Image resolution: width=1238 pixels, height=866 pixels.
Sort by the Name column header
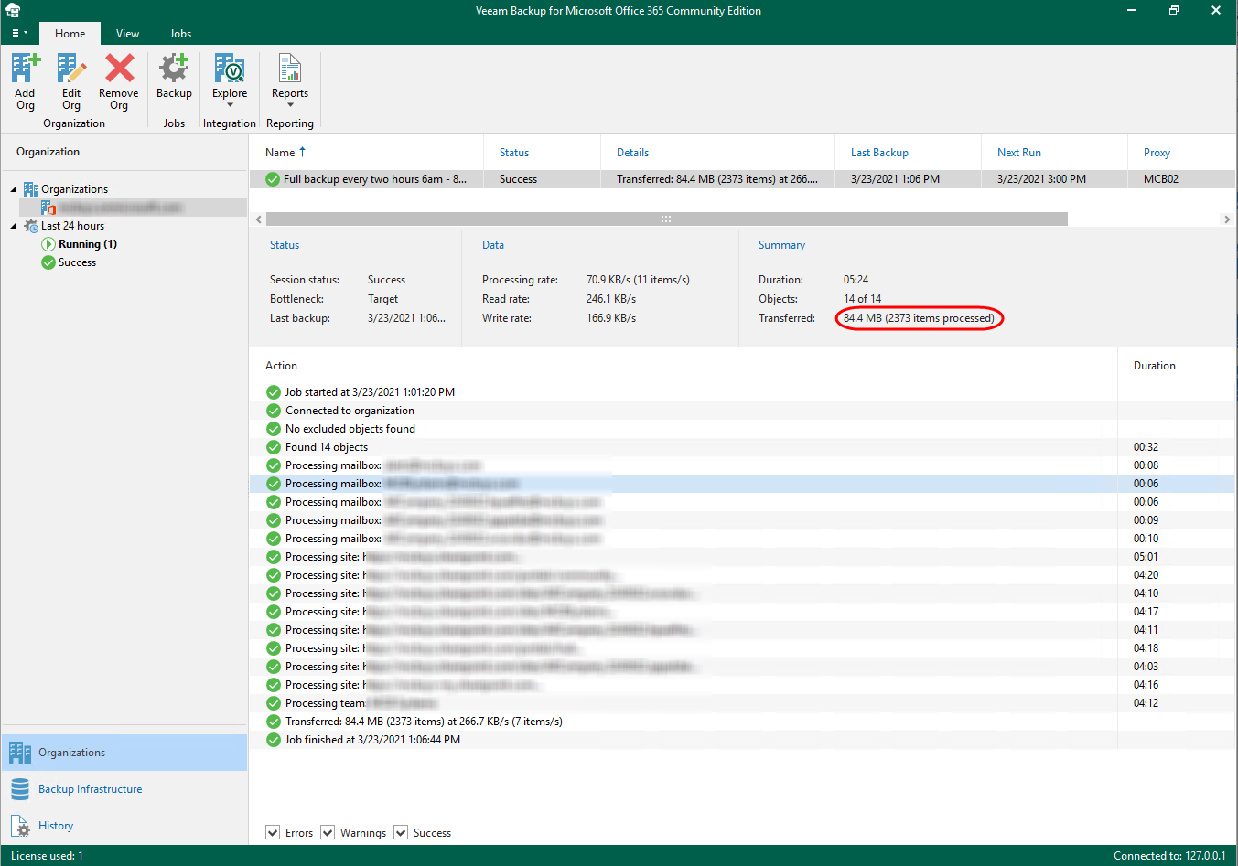[x=366, y=153]
